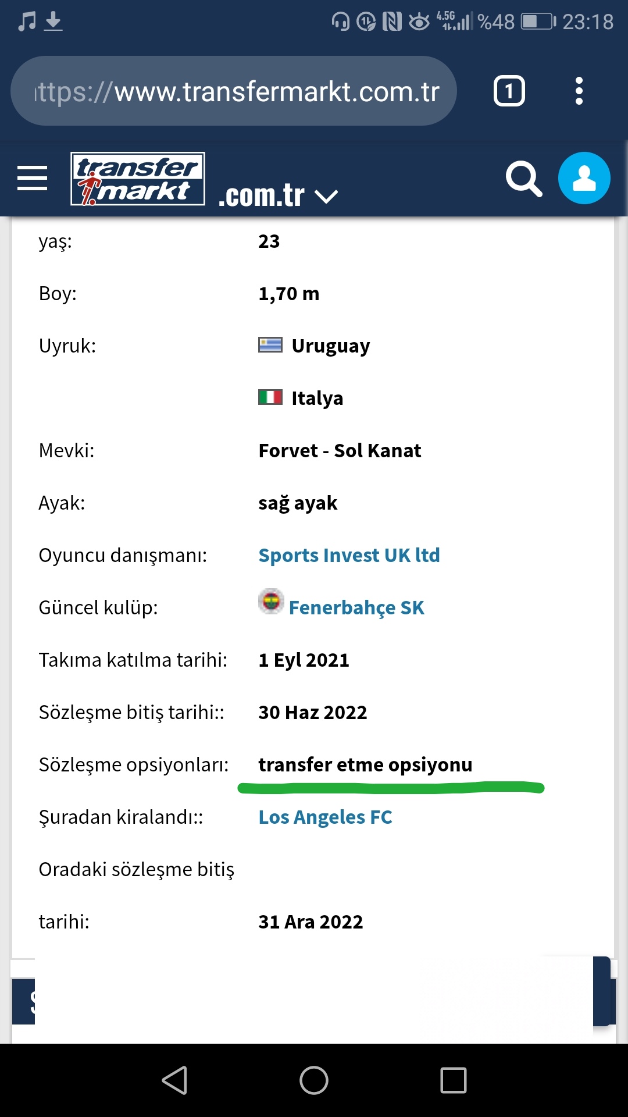Tap the Android home button
628x1117 pixels.
(314, 1080)
